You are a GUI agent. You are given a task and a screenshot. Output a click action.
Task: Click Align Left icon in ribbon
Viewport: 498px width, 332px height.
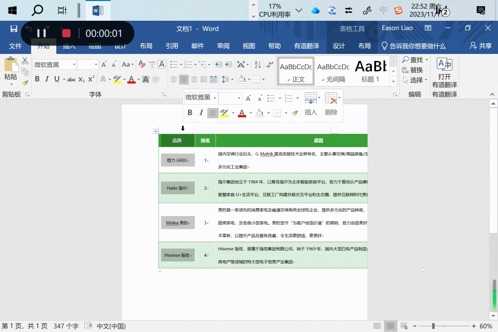coord(174,79)
